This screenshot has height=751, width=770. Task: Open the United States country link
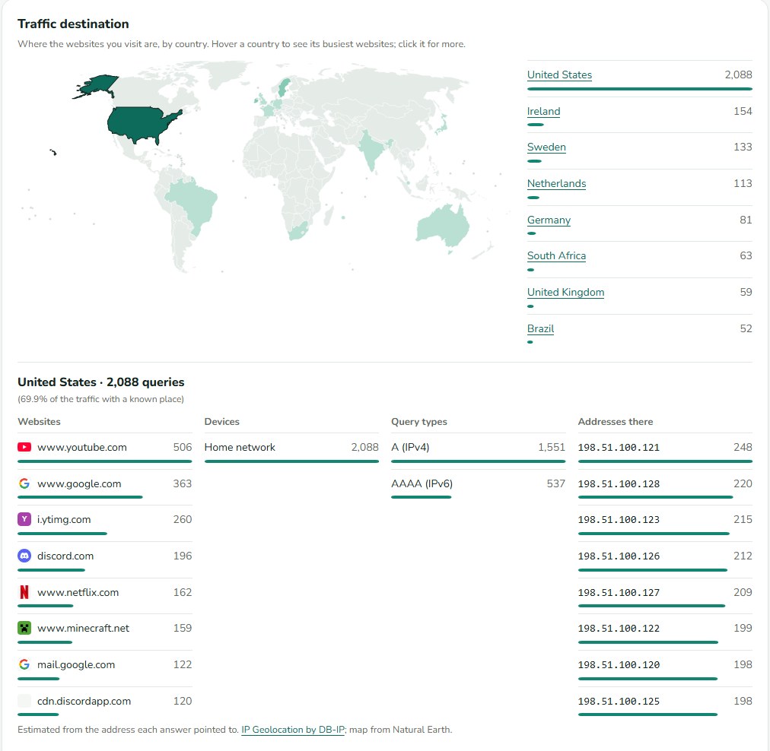click(x=559, y=74)
